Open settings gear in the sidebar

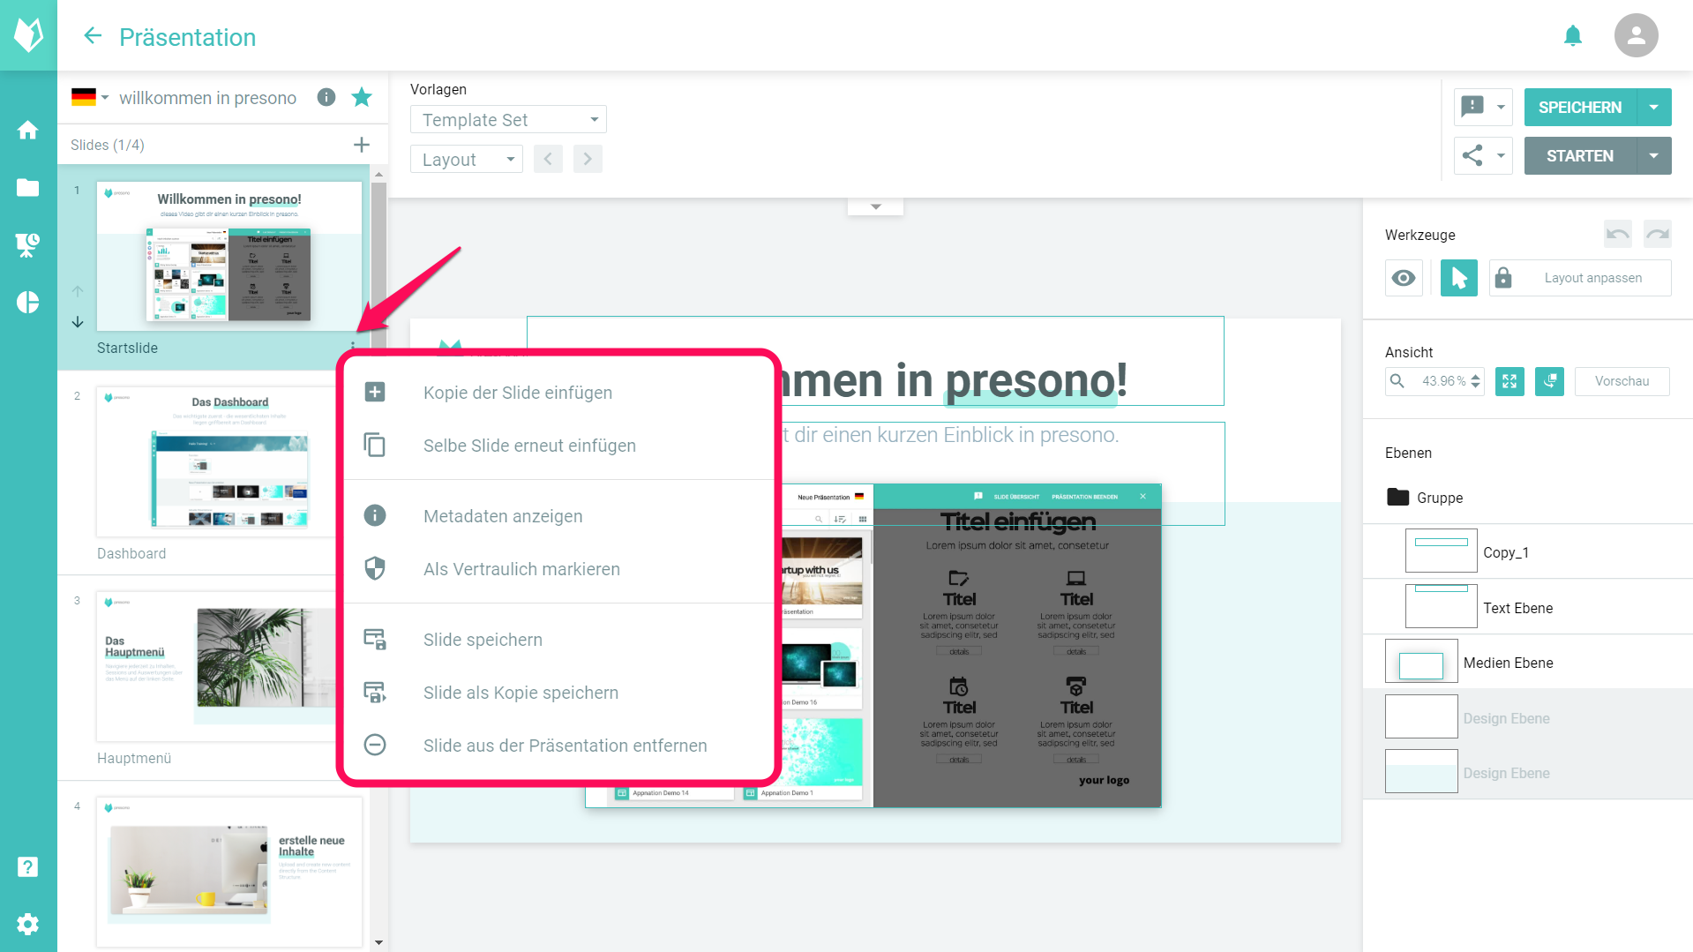point(28,924)
